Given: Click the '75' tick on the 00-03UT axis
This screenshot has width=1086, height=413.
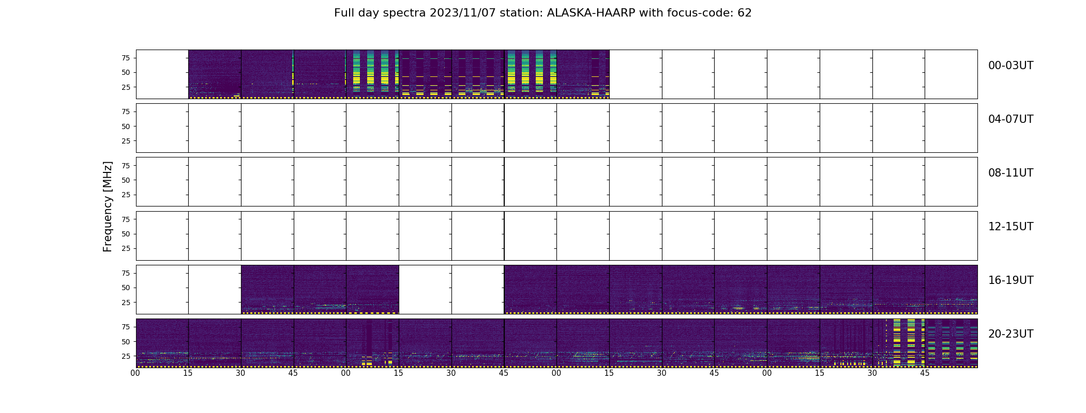Looking at the screenshot, I should coord(126,58).
